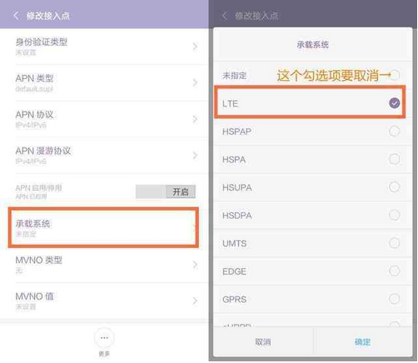Toggle the APN 启用/停用 switch

point(166,191)
